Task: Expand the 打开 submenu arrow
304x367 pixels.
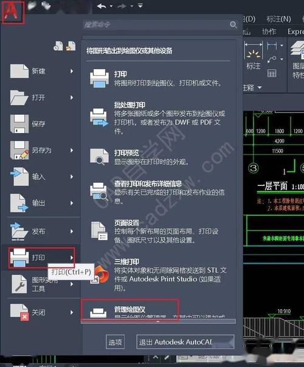Action: (72, 97)
